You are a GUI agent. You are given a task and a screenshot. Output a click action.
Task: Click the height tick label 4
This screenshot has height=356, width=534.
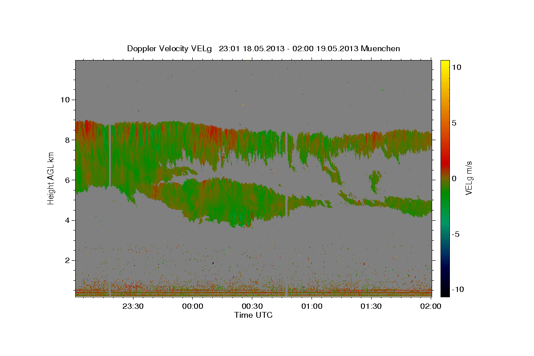pyautogui.click(x=68, y=220)
